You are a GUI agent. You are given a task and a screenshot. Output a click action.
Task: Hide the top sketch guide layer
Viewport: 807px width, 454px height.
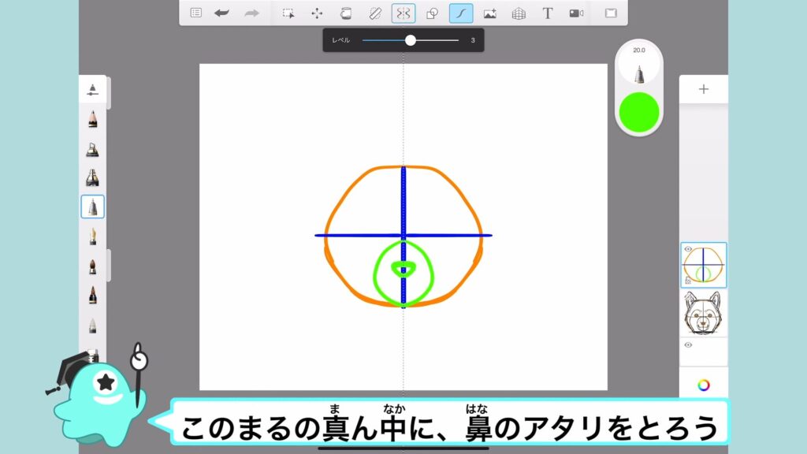(x=688, y=250)
